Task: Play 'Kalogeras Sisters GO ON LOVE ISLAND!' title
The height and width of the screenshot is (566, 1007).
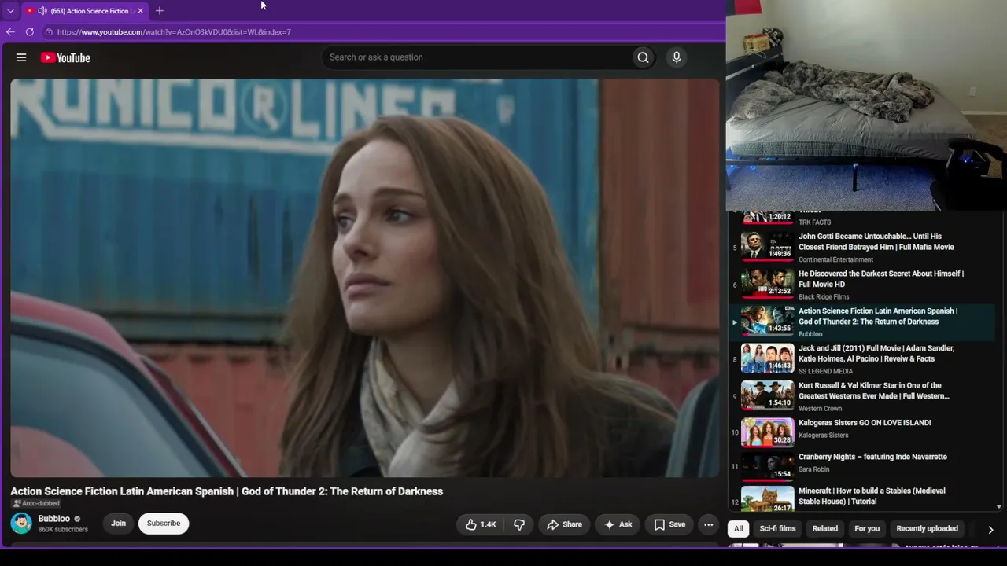Action: [x=865, y=423]
